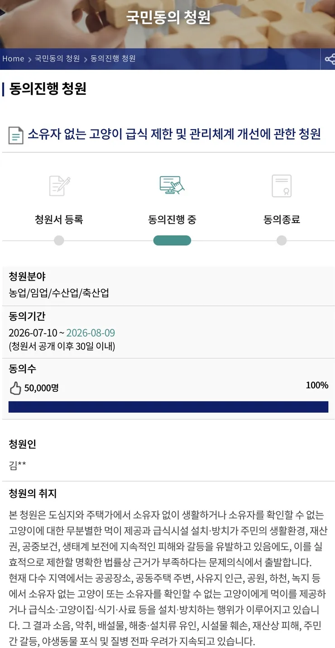
Task: Open the Home breadcrumb link
Action: tap(13, 58)
